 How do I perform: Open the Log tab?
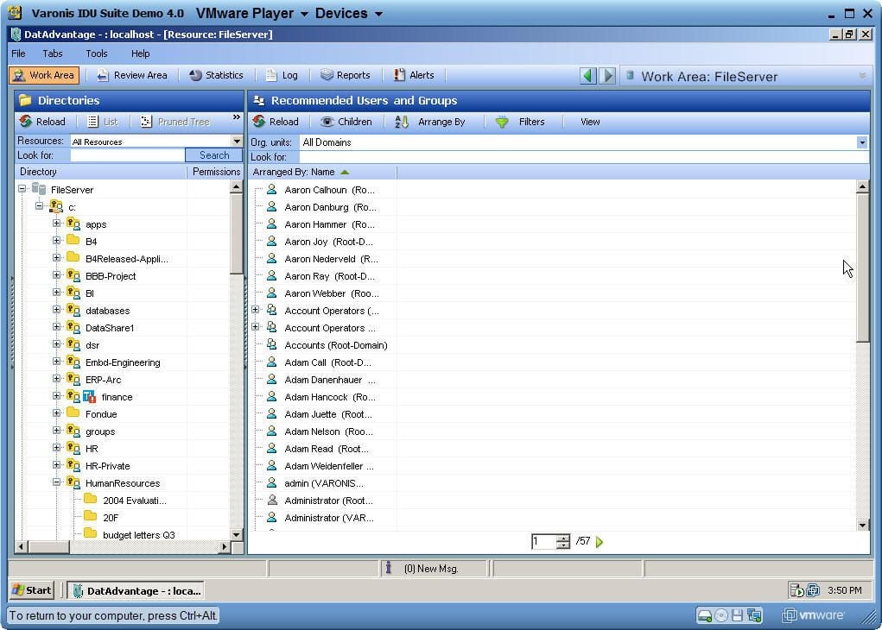tap(282, 75)
